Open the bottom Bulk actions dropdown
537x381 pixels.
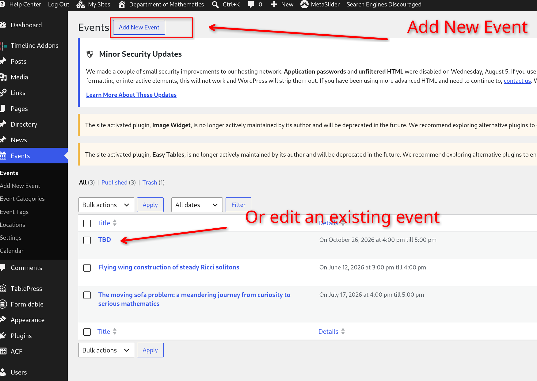pyautogui.click(x=106, y=350)
